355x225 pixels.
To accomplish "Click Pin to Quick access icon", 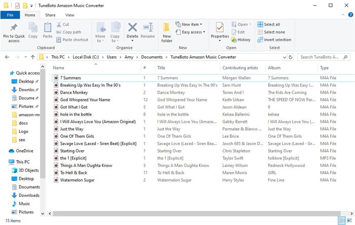I will click(x=14, y=27).
